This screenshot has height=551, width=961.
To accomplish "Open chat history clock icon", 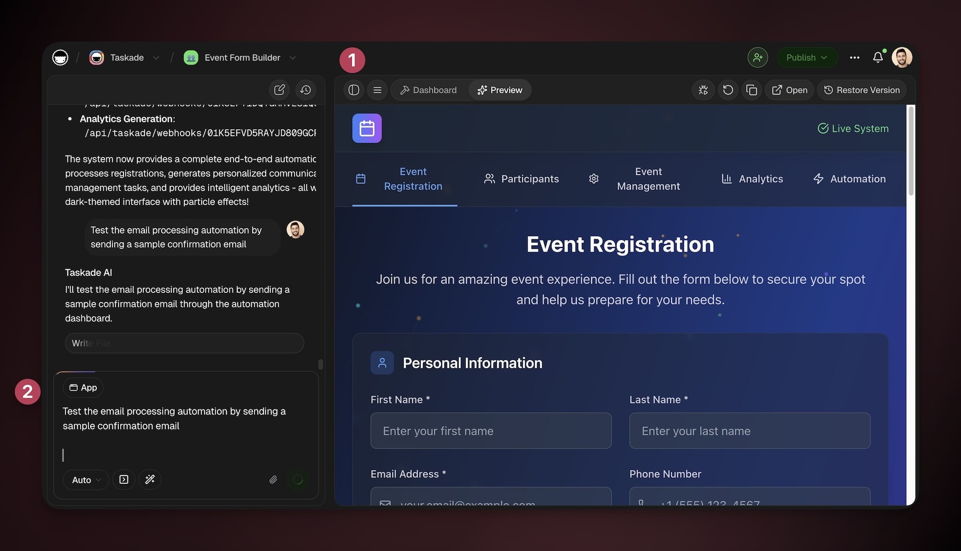I will point(306,90).
